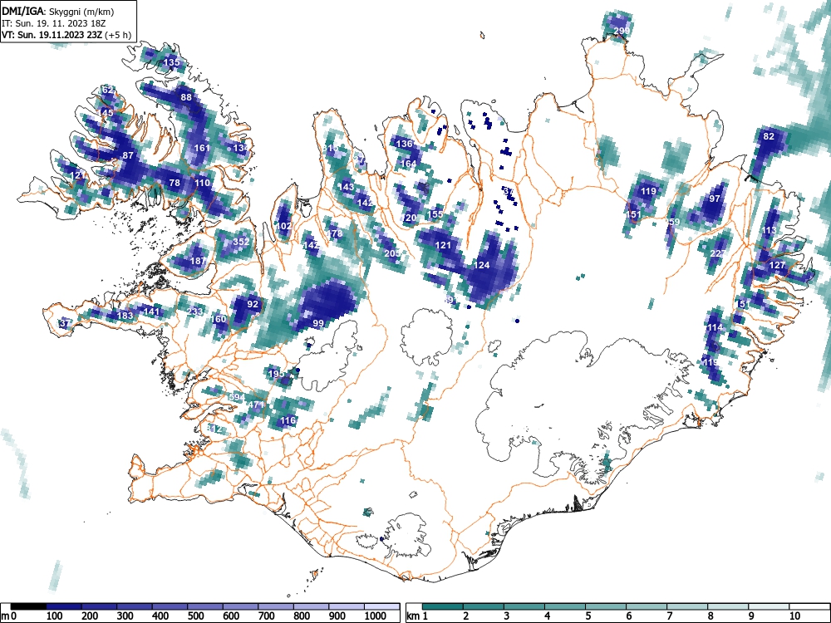This screenshot has height=623, width=831.
Task: Click the dark teal swatch between km 1 and 2
Action: pos(443,606)
